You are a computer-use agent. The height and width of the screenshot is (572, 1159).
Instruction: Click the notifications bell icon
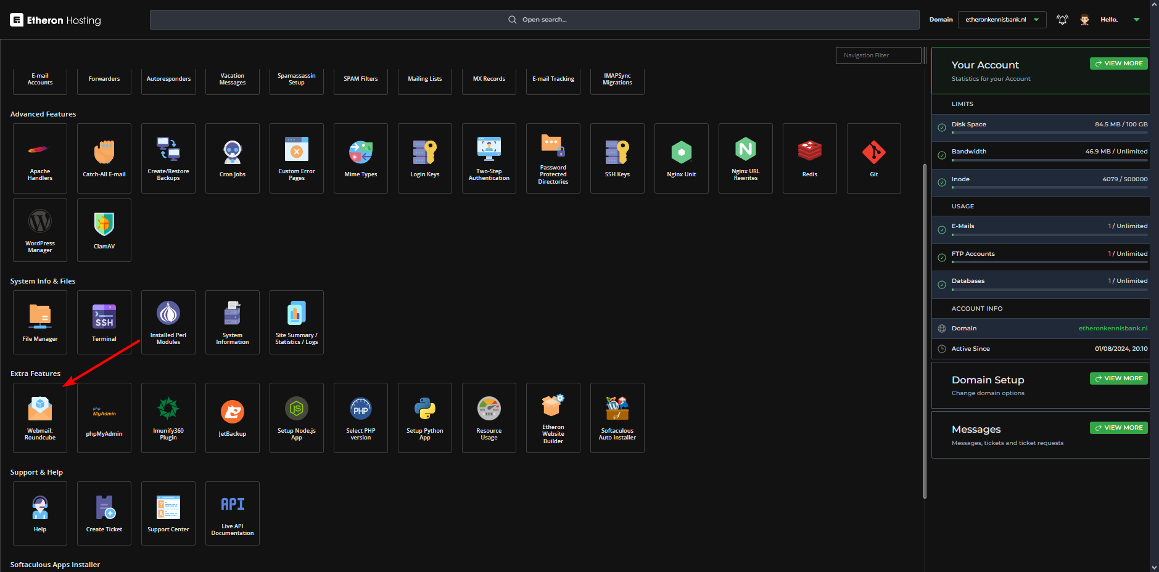[x=1062, y=20]
